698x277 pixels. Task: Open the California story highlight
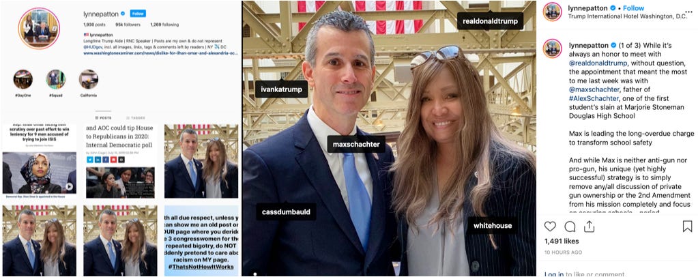pos(89,79)
